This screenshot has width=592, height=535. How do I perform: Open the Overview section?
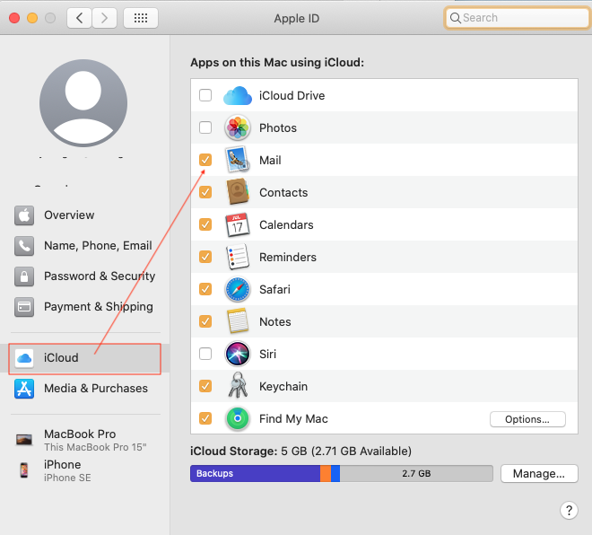point(85,215)
